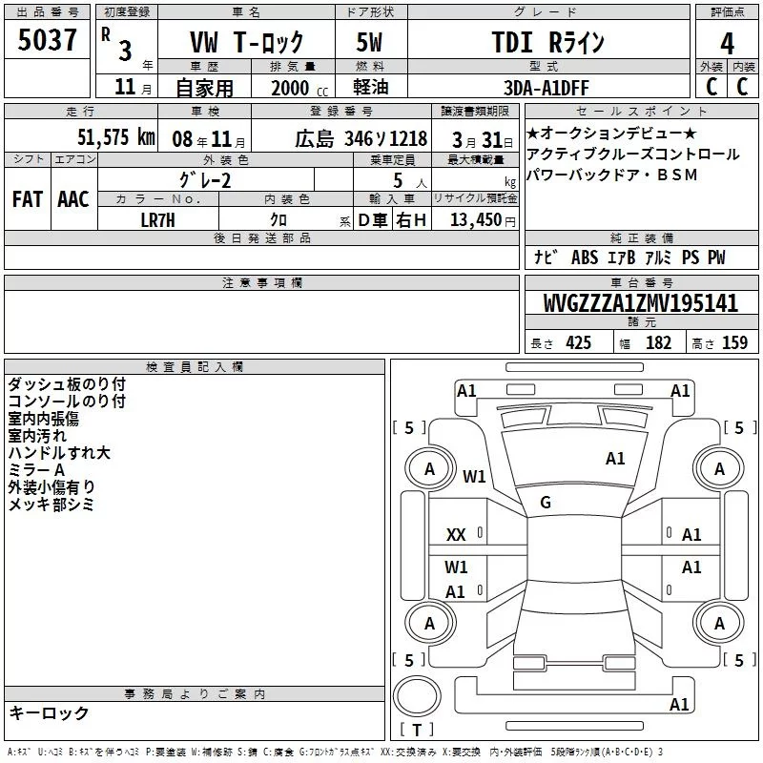Click the A1 mark on the car hood
This screenshot has width=763, height=763.
click(x=615, y=459)
